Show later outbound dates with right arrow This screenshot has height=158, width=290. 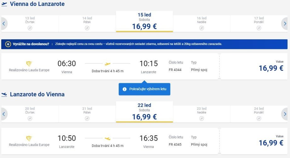click(x=285, y=24)
